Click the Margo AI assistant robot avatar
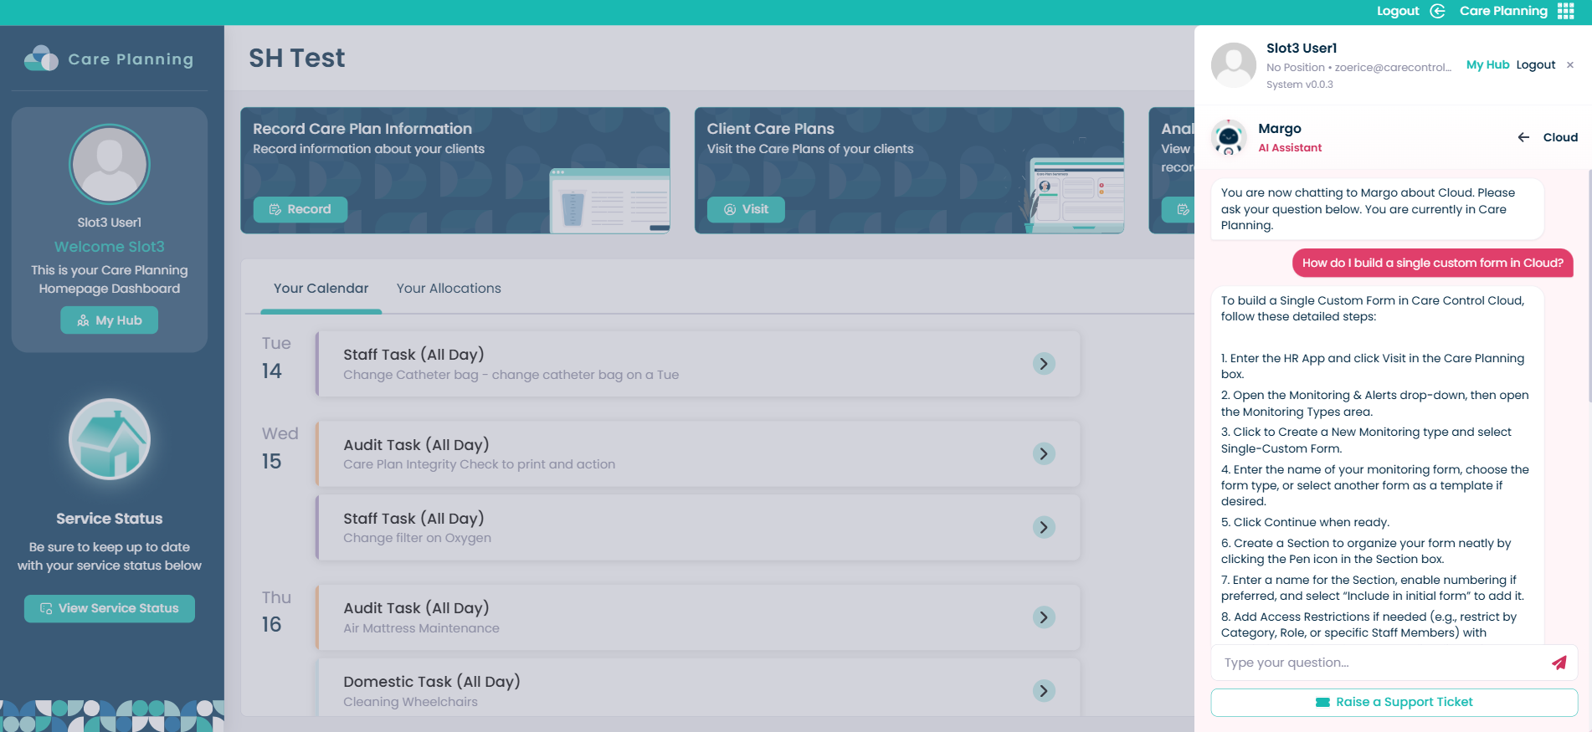 (x=1229, y=137)
